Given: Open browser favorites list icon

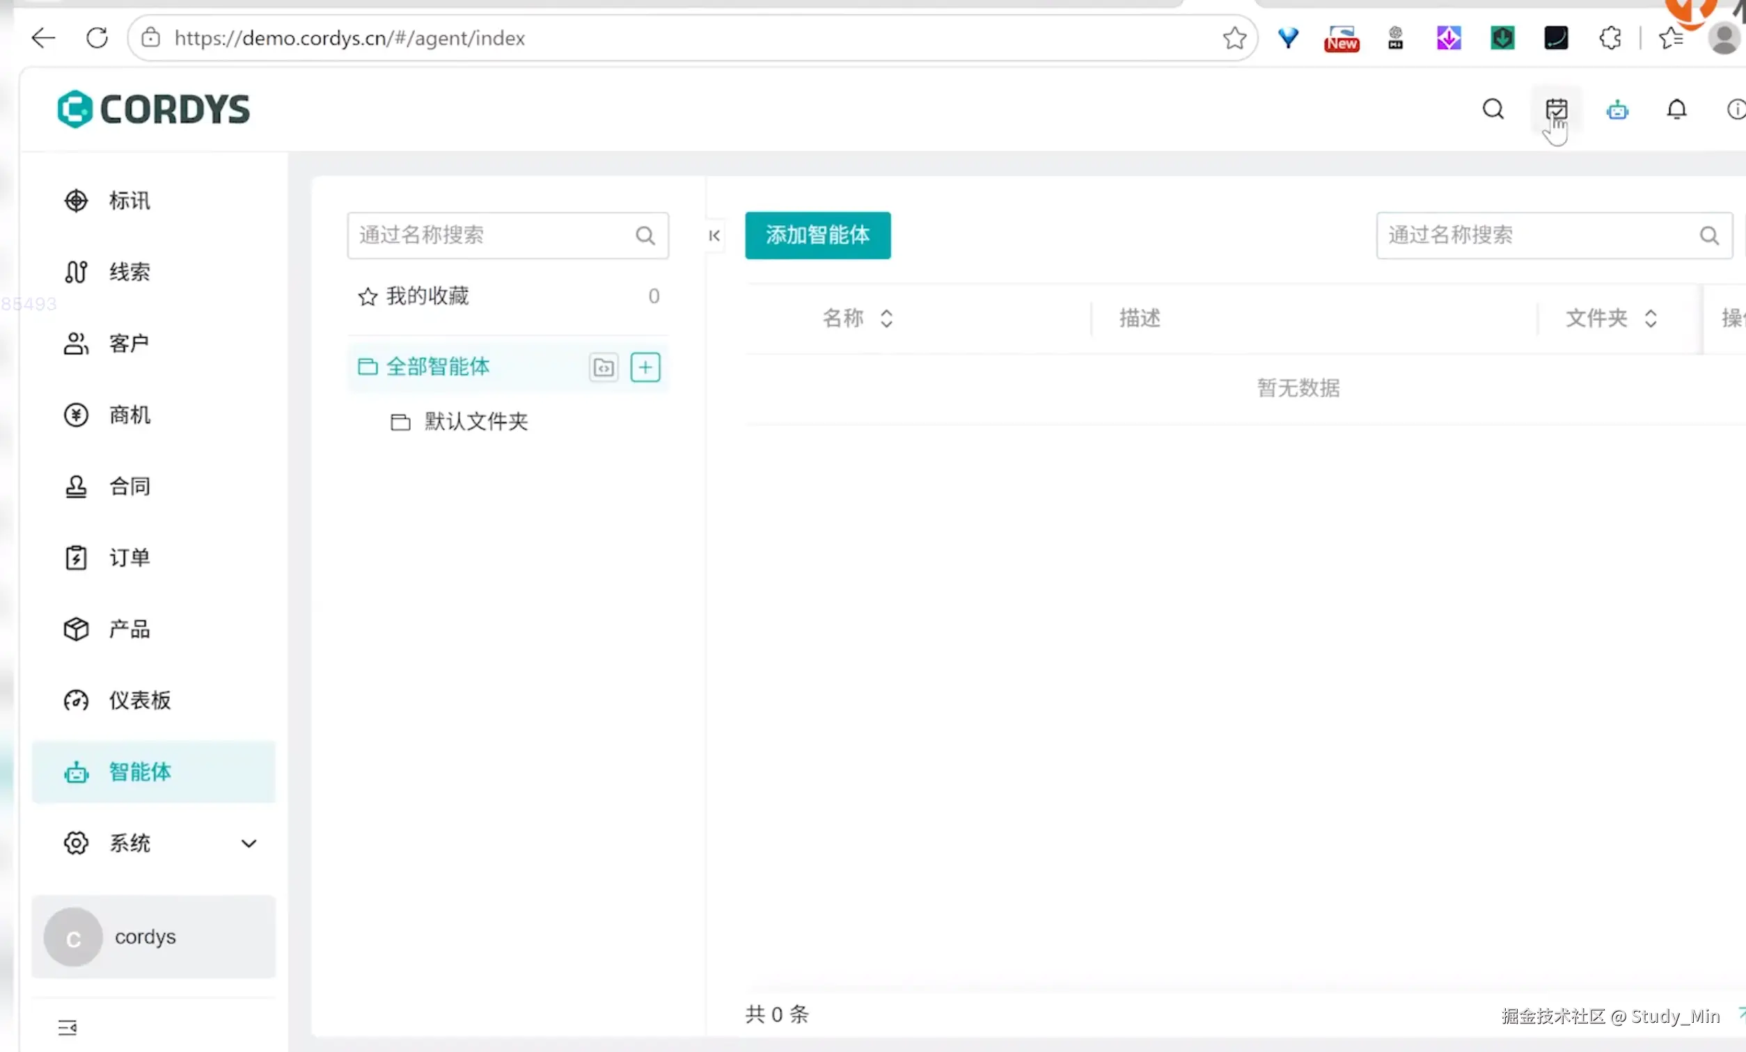Looking at the screenshot, I should coord(1671,38).
